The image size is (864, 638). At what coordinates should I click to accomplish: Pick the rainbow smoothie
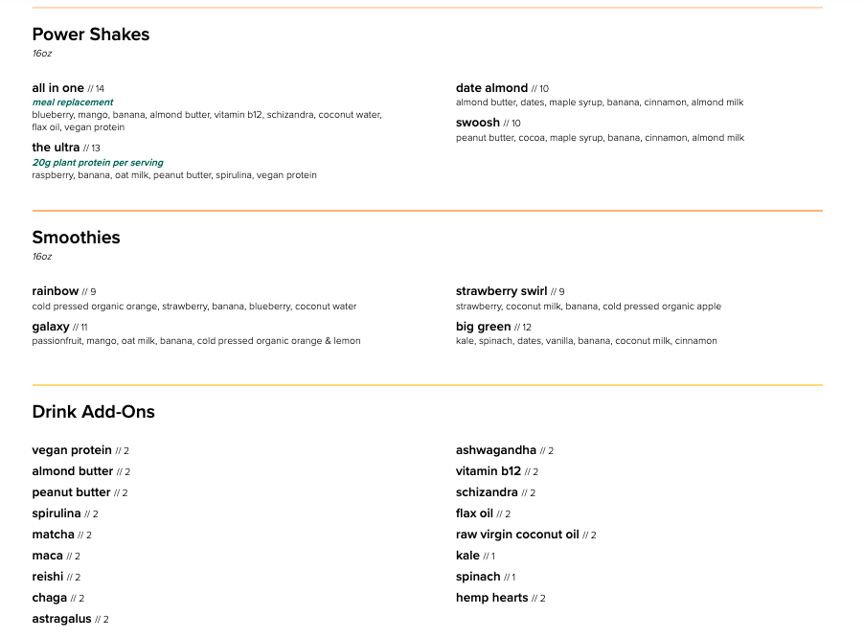click(56, 291)
